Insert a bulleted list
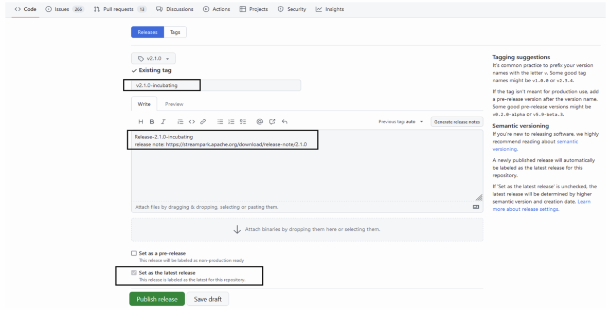Image resolution: width=610 pixels, height=310 pixels. click(220, 122)
